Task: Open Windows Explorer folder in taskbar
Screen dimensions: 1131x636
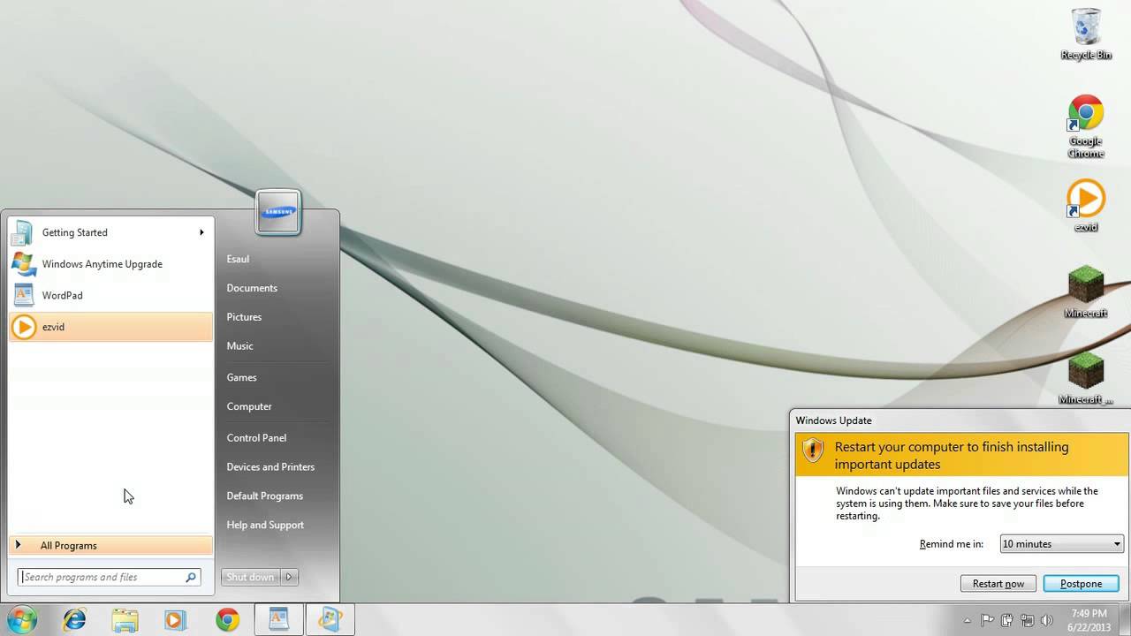Action: point(125,620)
